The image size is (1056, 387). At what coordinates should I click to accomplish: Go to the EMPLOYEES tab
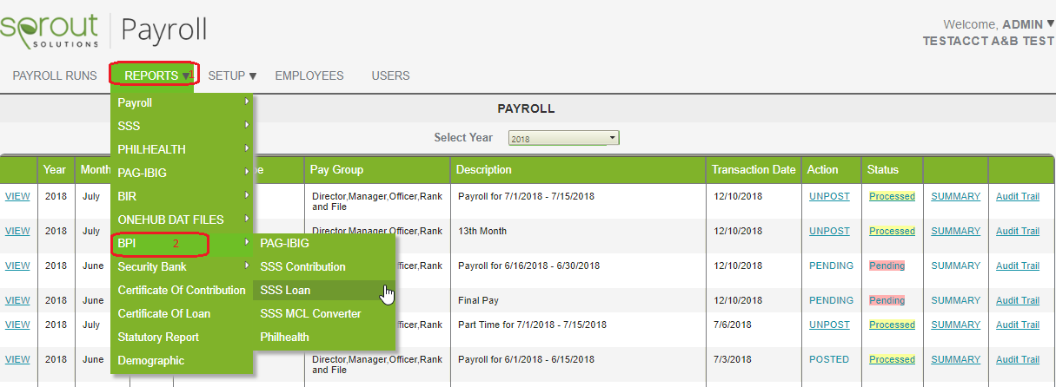tap(309, 75)
